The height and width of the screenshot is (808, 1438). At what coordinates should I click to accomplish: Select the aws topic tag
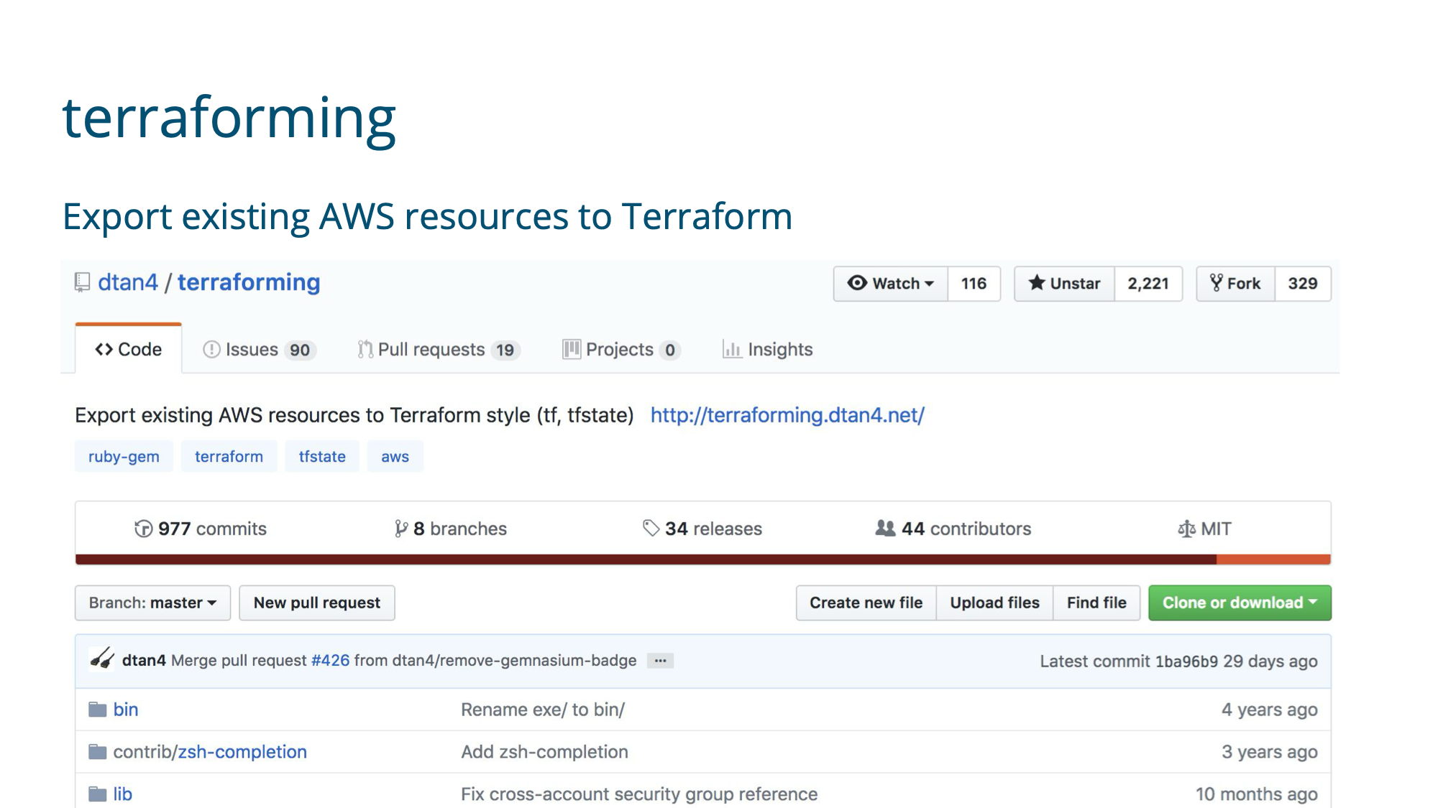[395, 457]
